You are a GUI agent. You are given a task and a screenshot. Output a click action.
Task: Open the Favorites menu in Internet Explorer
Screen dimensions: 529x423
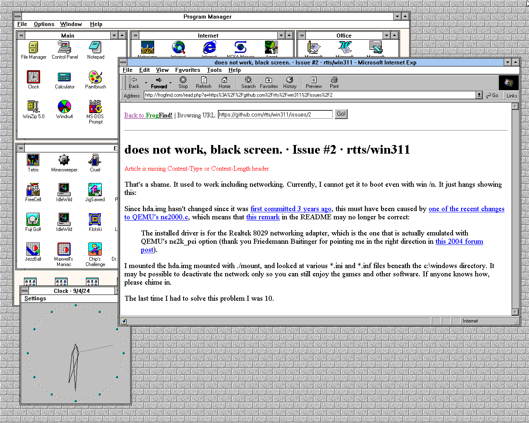point(187,70)
